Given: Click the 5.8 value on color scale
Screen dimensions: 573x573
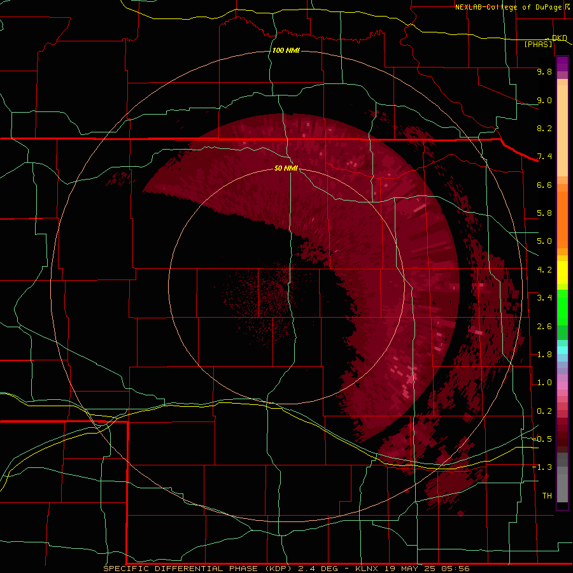Looking at the screenshot, I should pos(544,213).
